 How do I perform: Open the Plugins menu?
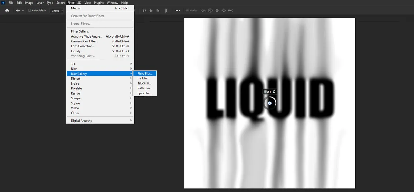point(99,3)
